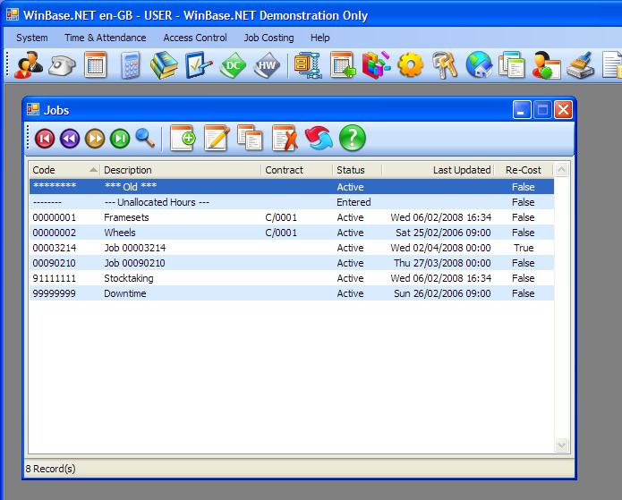This screenshot has height=500, width=622.
Task: Edit the selected job with pencil icon
Action: point(217,138)
